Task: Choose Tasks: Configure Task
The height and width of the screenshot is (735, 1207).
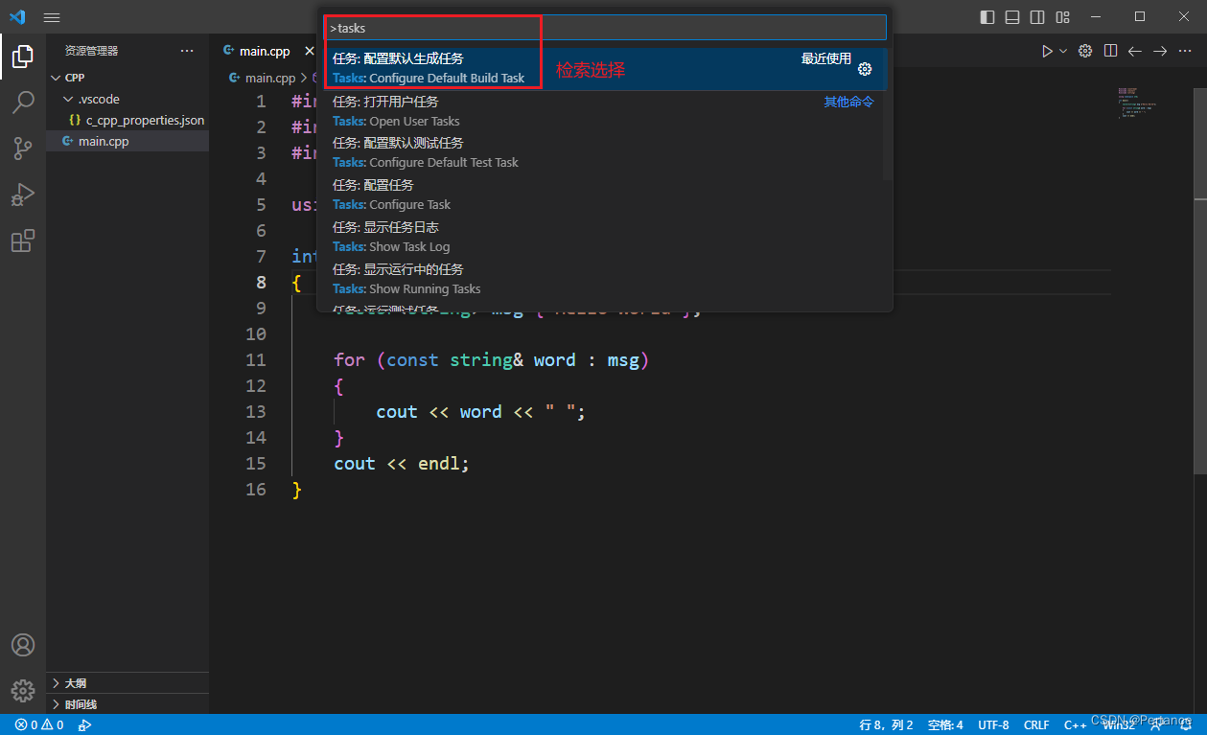Action: point(605,195)
